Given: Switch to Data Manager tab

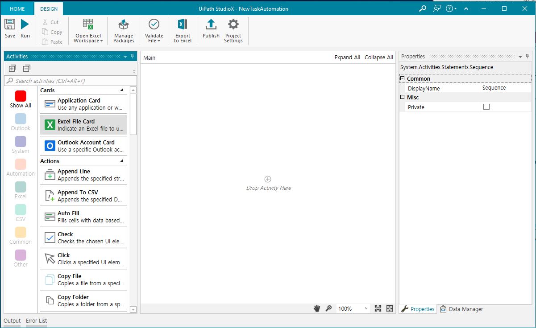Looking at the screenshot, I should [x=461, y=309].
